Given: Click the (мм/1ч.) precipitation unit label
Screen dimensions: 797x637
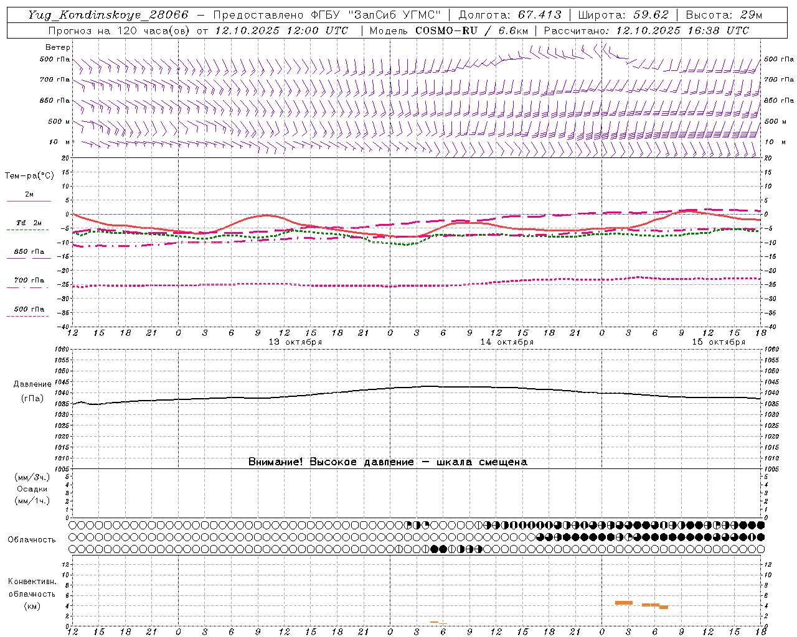Looking at the screenshot, I should (x=32, y=501).
